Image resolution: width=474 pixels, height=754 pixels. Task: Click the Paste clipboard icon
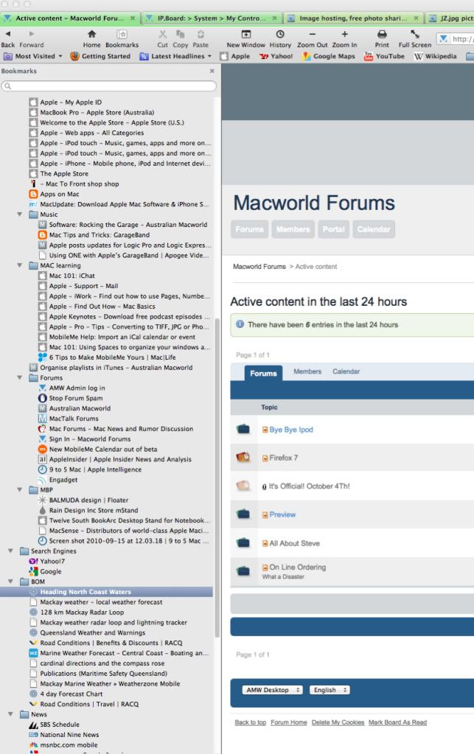[201, 34]
